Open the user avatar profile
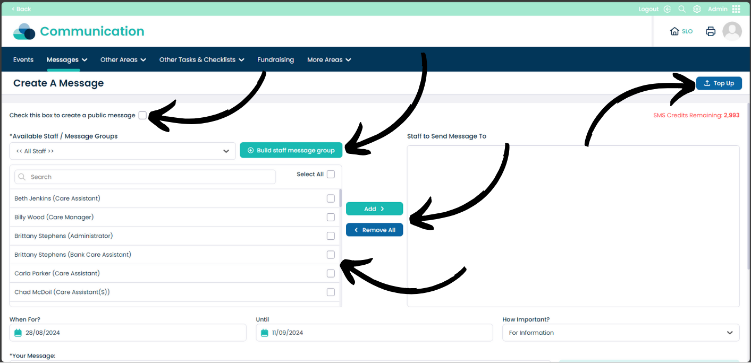 (732, 31)
